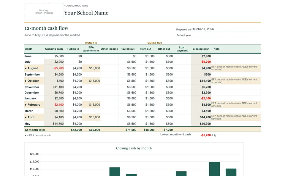Click total rent out $18,000

point(149,130)
